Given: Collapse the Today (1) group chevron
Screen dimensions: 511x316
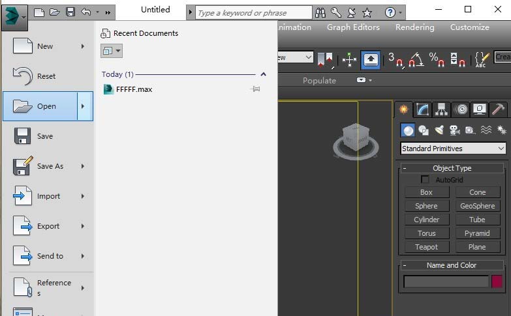Looking at the screenshot, I should click(263, 74).
